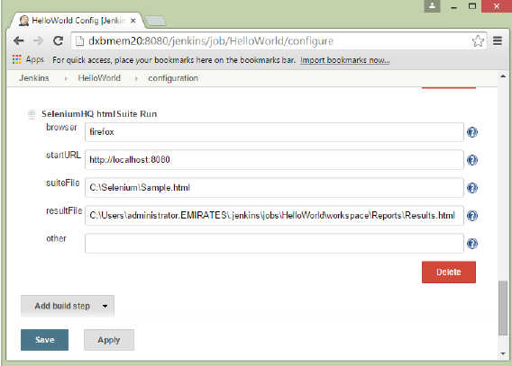Open help for the resultFile field
Image resolution: width=512 pixels, height=366 pixels.
472,216
